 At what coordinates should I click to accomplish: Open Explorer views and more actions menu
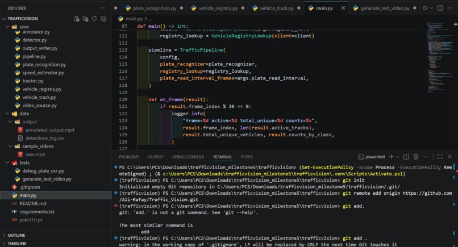coord(103,8)
